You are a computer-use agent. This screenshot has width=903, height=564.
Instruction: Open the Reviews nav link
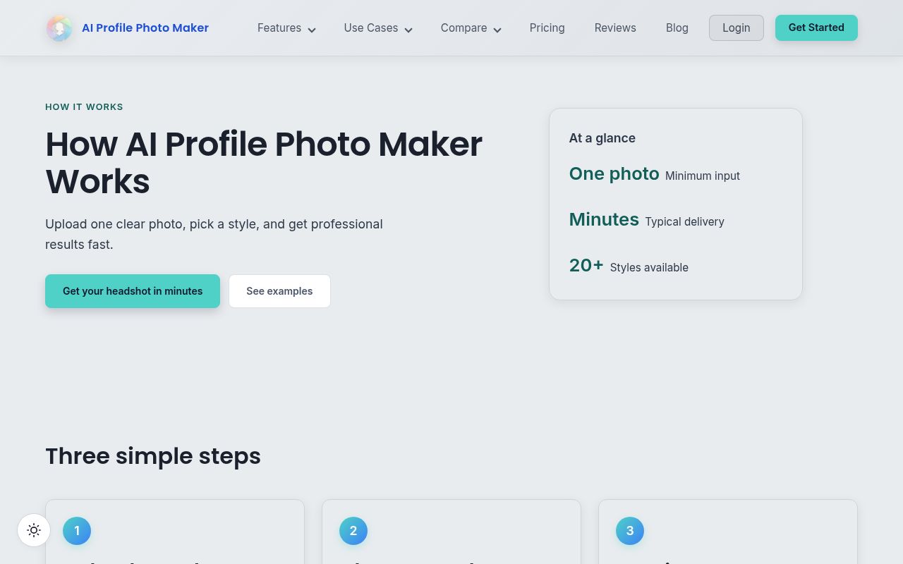click(x=615, y=28)
